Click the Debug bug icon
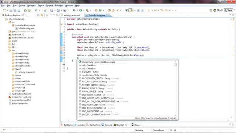Screen dimensions: 236x133 click(x=74, y=10)
